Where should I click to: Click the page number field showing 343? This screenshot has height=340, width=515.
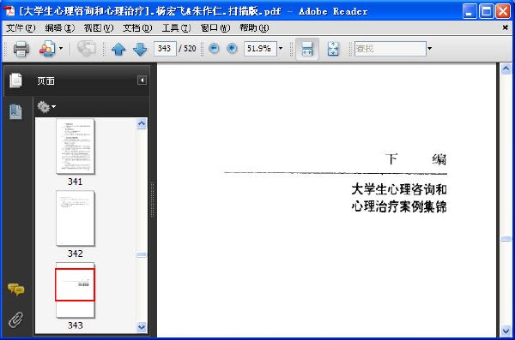165,49
